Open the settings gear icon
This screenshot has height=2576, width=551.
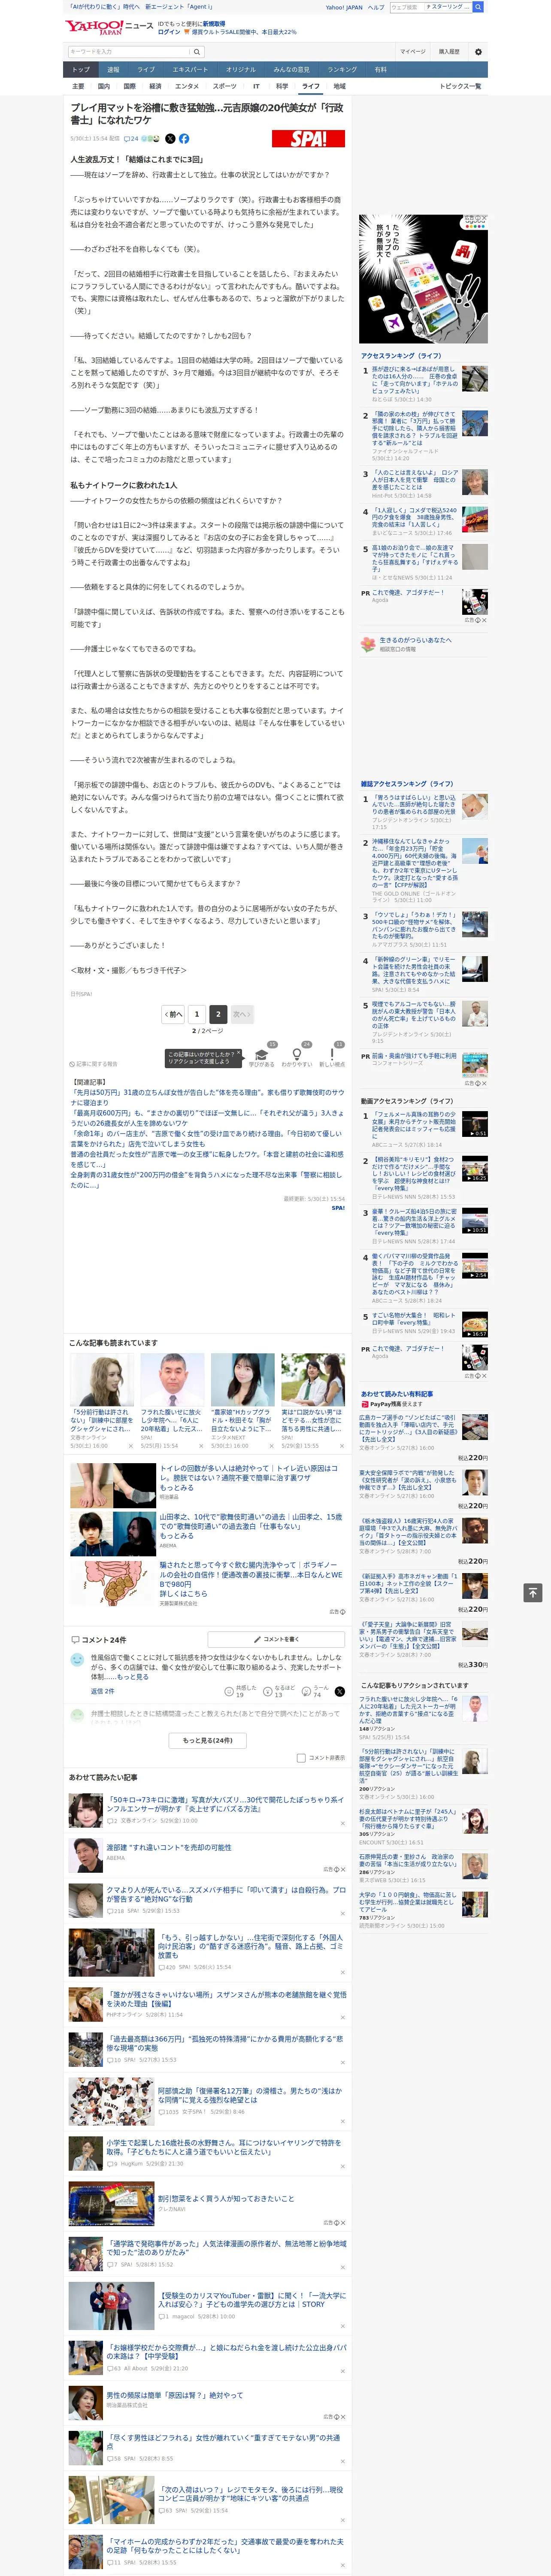click(x=478, y=52)
